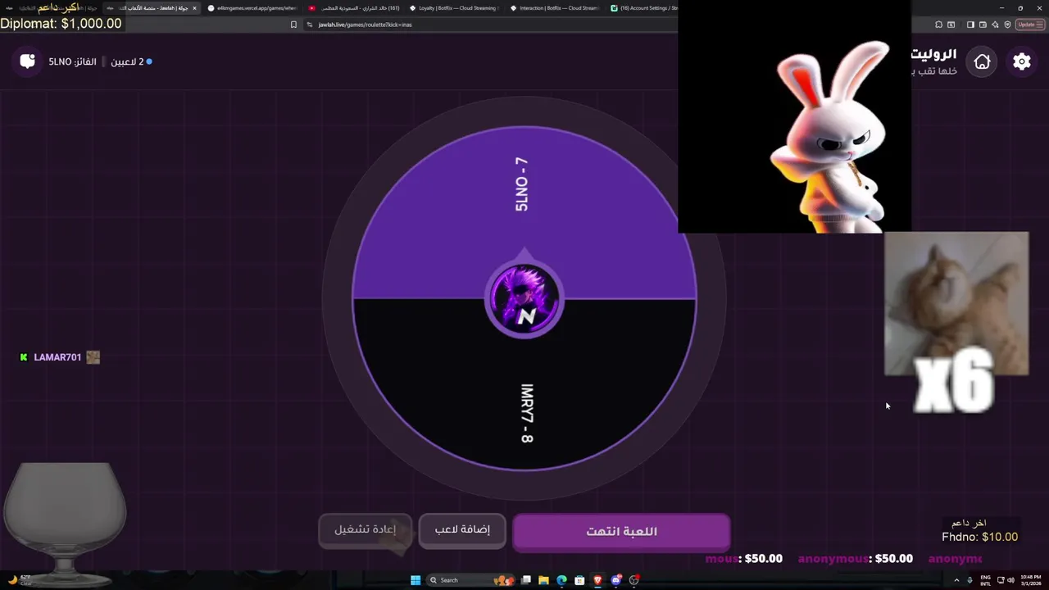Image resolution: width=1049 pixels, height=590 pixels.
Task: Go to the home icon button
Action: tap(982, 61)
